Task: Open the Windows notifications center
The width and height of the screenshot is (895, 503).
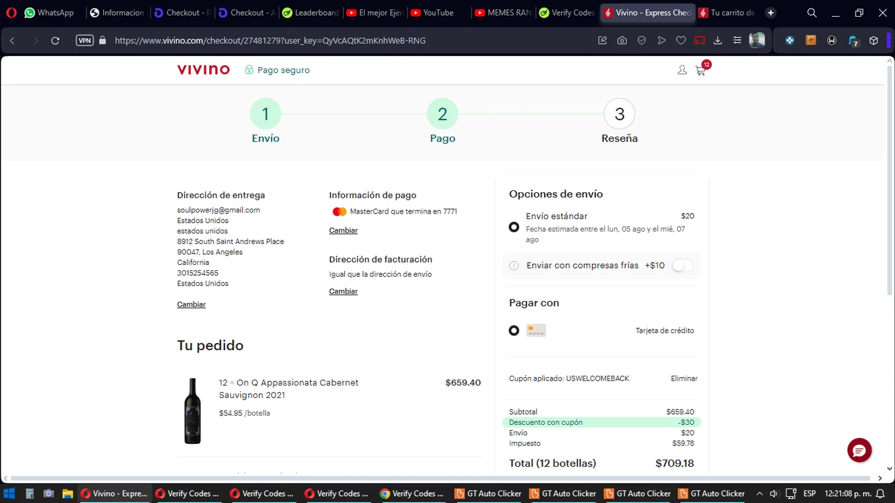Action: (x=880, y=493)
